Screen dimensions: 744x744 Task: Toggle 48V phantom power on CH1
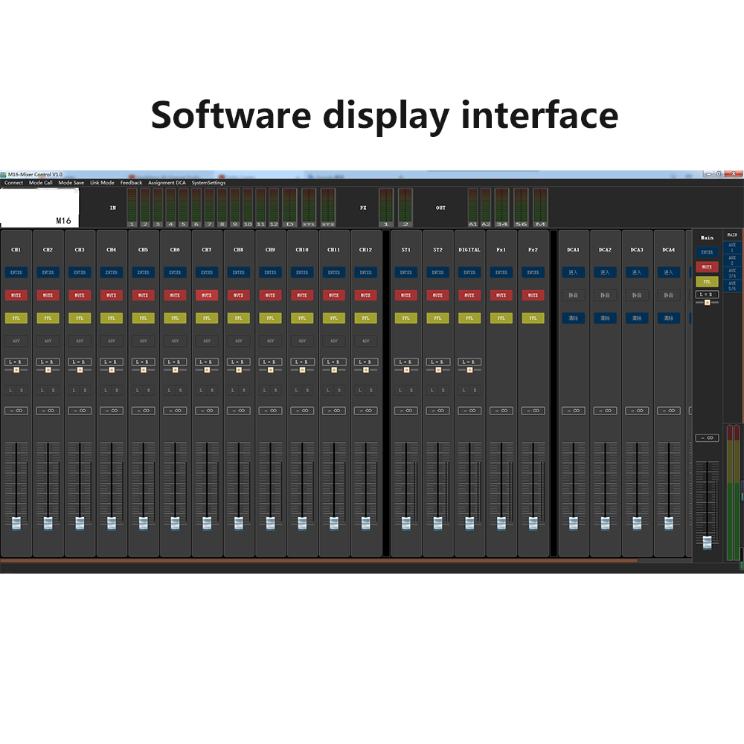pos(16,341)
